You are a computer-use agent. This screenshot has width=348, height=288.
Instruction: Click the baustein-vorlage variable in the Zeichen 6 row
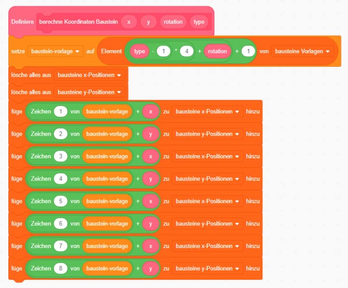click(107, 224)
